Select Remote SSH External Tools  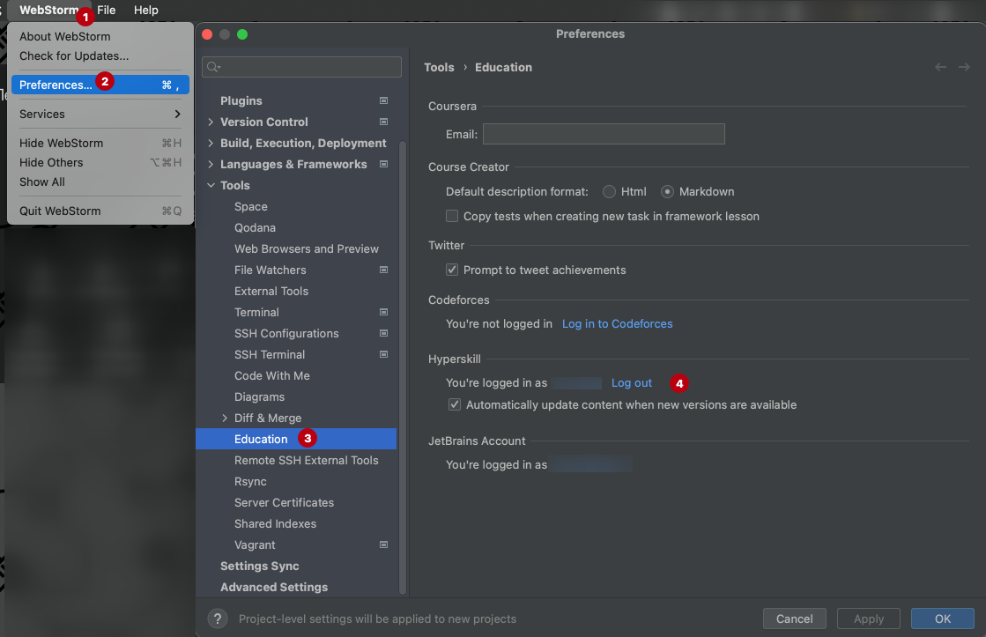(x=307, y=460)
